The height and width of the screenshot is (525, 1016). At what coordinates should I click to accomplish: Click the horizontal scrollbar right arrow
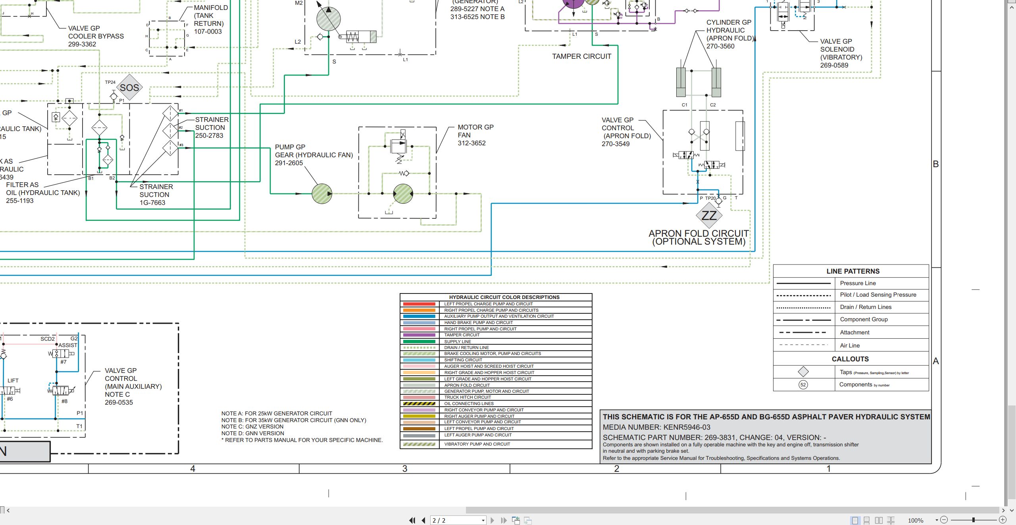click(x=1003, y=510)
